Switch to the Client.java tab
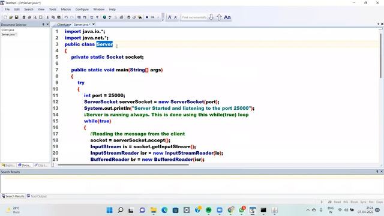Image resolution: width=384 pixels, height=216 pixels. (x=64, y=25)
